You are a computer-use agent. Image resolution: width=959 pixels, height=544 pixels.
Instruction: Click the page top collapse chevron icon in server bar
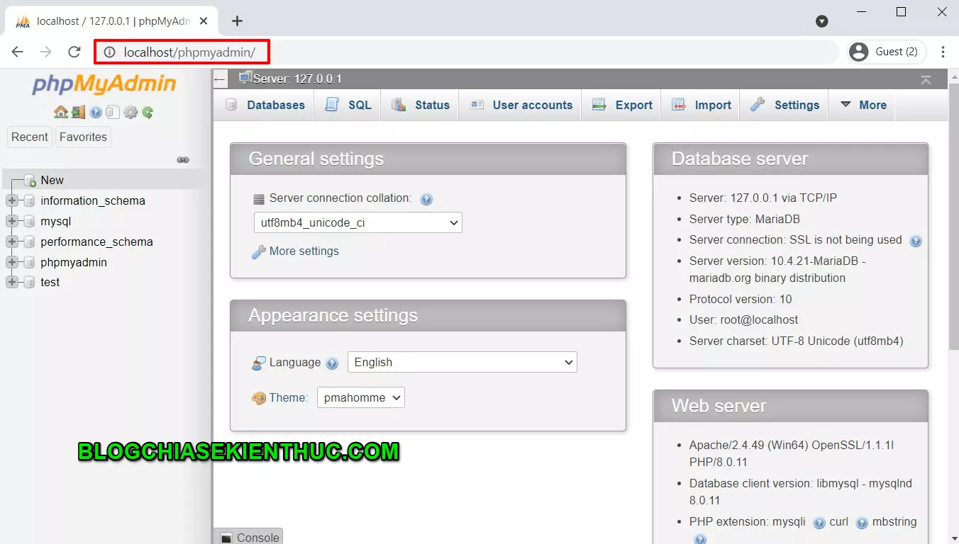pyautogui.click(x=926, y=79)
